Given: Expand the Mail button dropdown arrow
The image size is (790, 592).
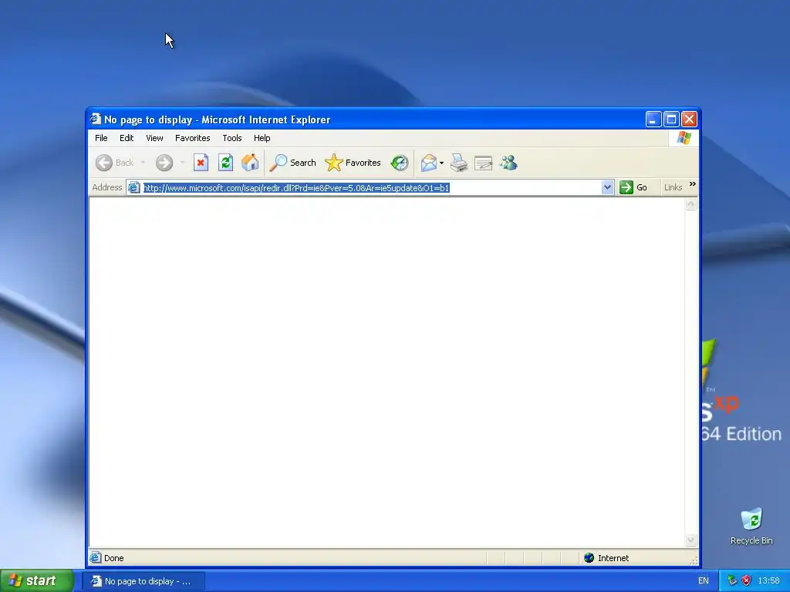Looking at the screenshot, I should click(x=441, y=163).
